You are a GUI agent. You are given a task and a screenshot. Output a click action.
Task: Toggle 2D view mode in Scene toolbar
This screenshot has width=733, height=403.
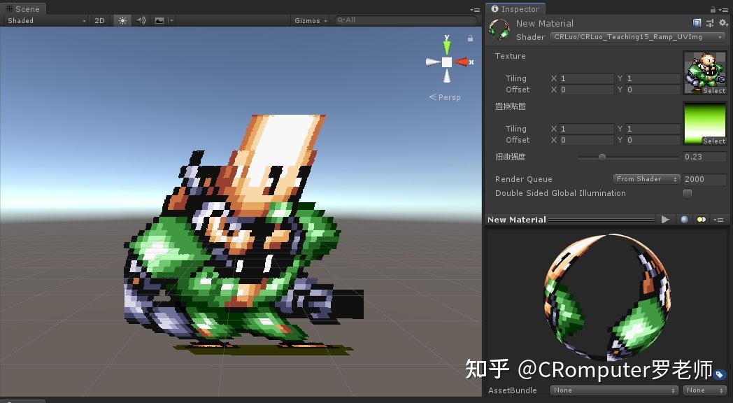[100, 20]
